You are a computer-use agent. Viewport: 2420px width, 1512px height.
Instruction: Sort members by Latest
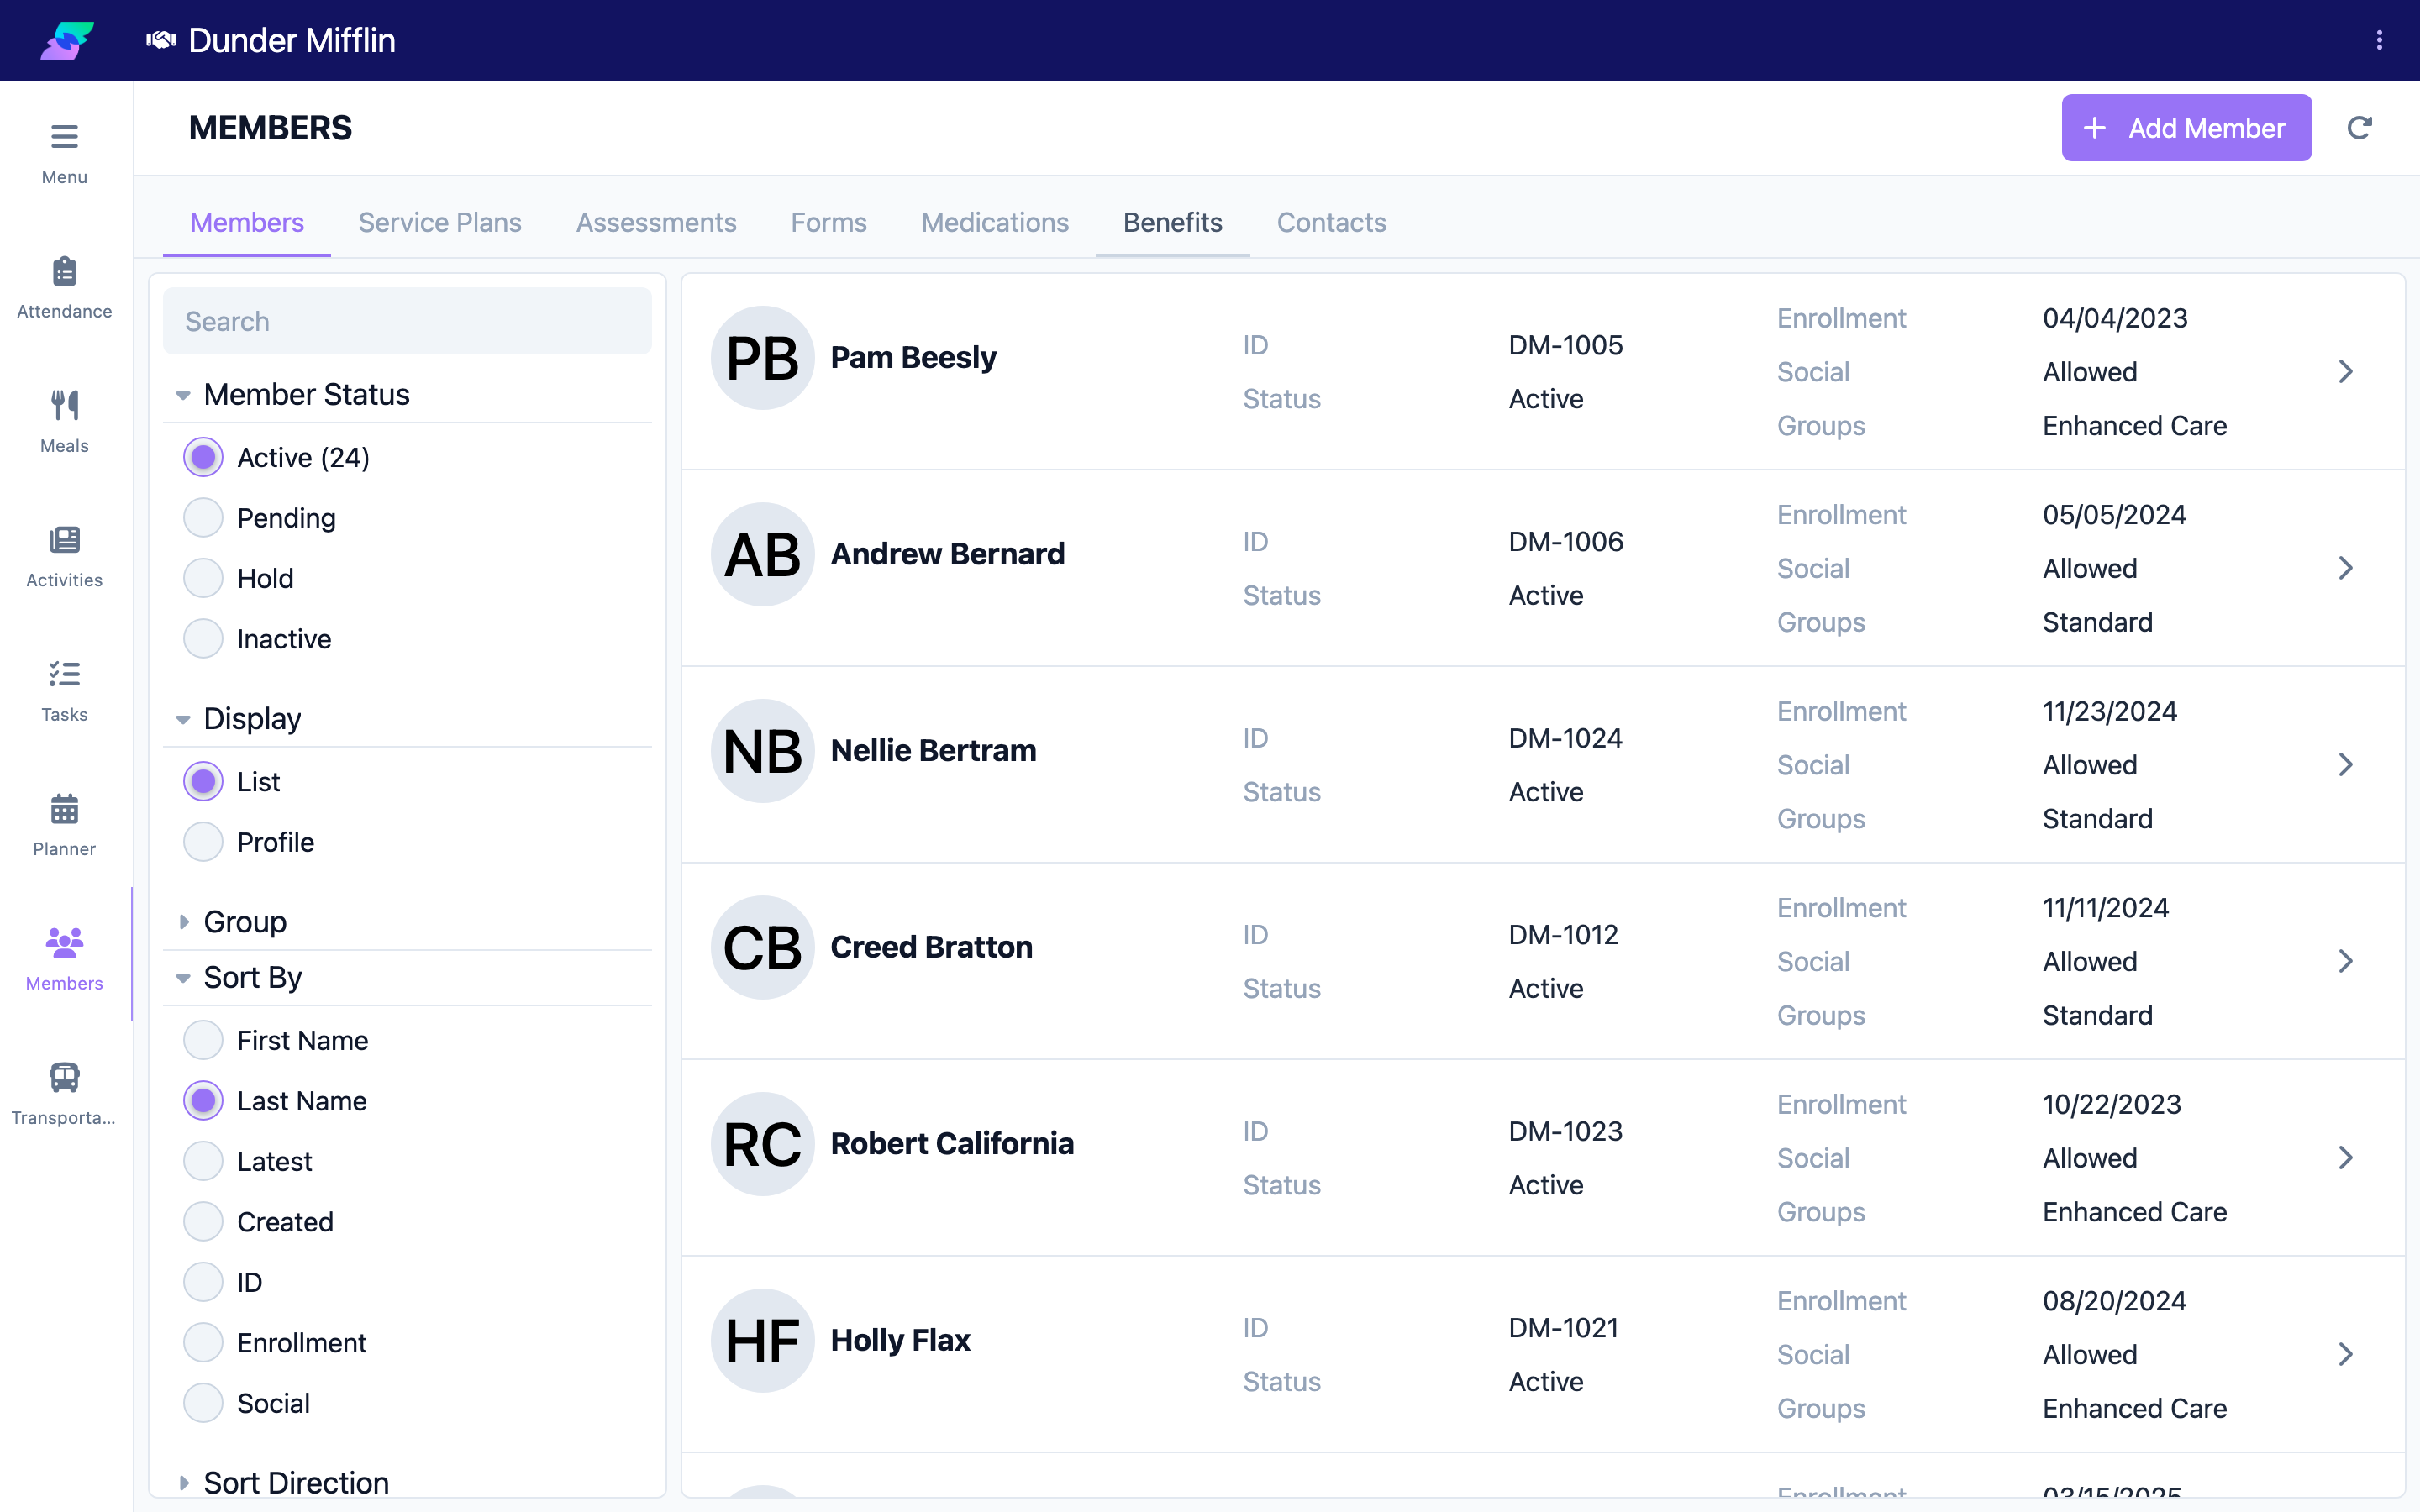[x=203, y=1161]
